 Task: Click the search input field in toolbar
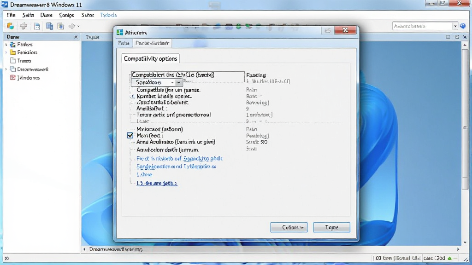tap(422, 26)
